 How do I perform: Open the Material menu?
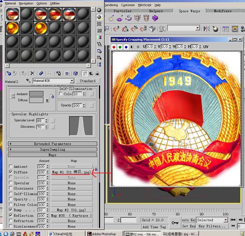[10, 3]
